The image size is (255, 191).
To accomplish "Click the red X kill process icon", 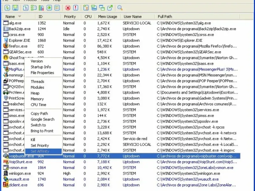I will pyautogui.click(x=68, y=8).
